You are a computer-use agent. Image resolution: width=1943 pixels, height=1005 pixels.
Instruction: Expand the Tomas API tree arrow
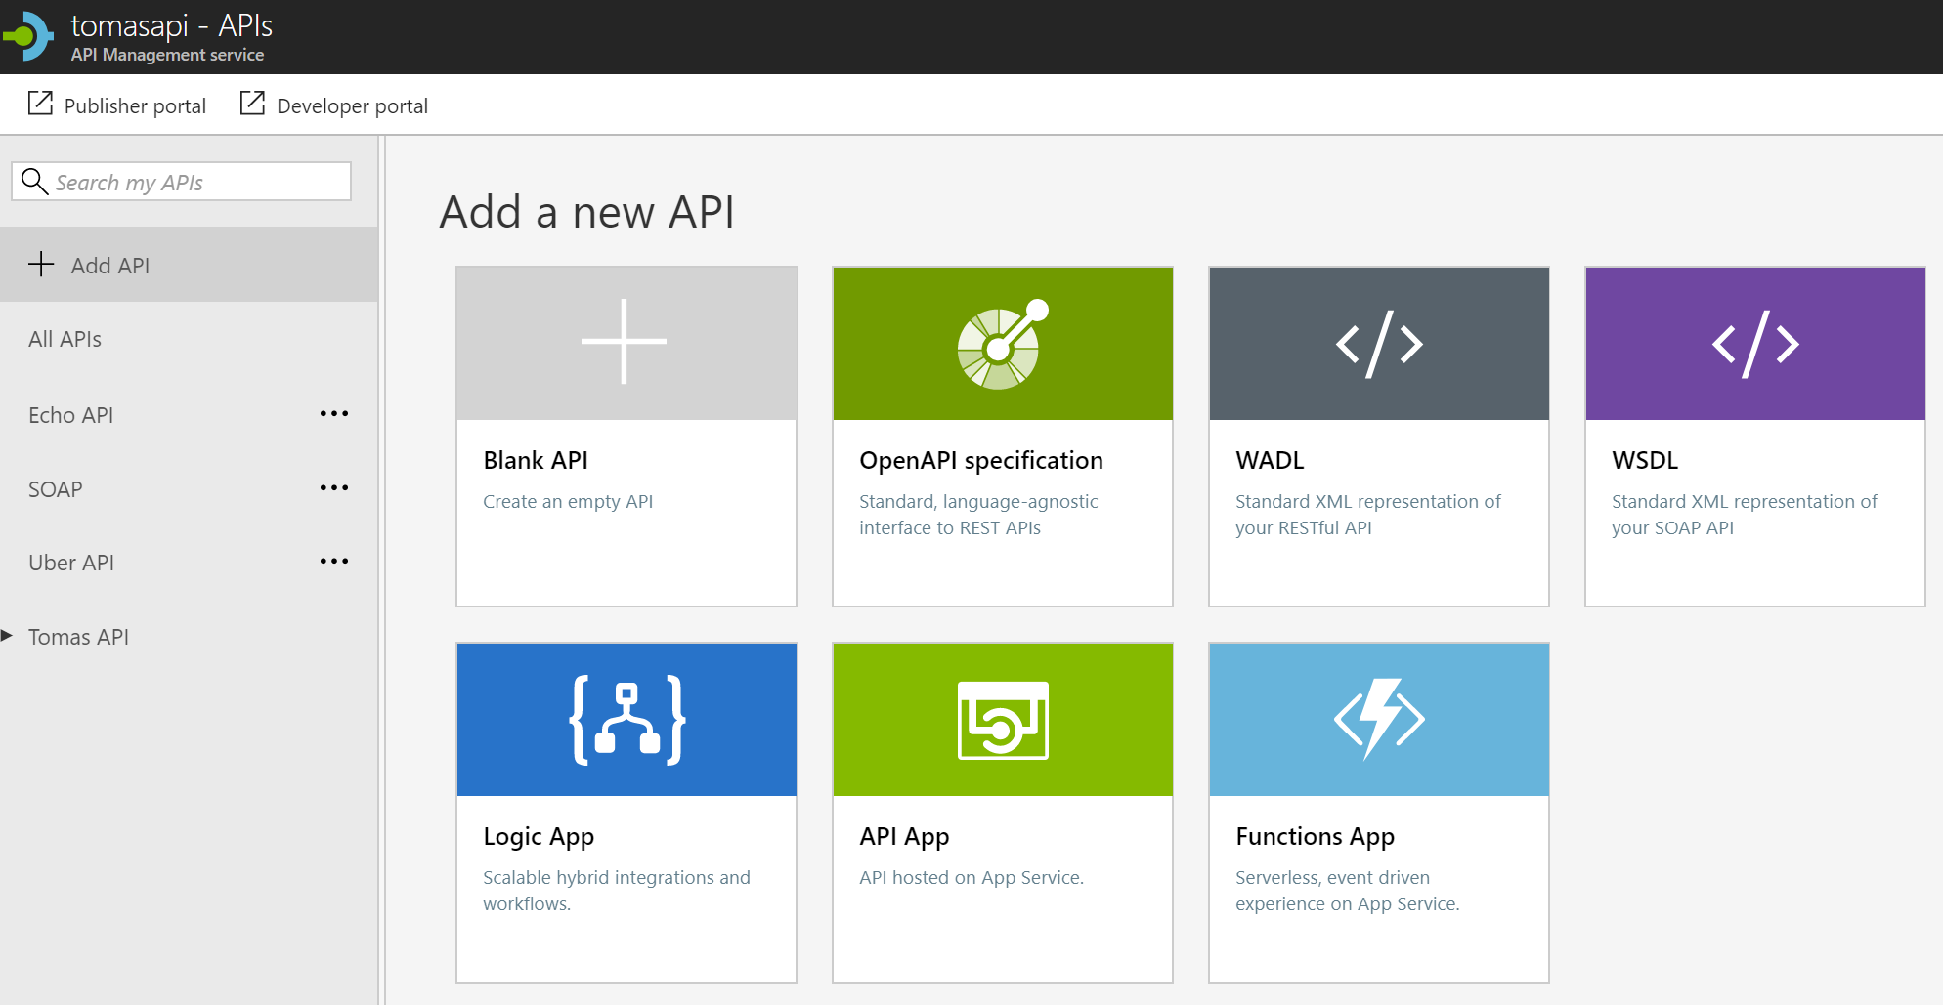(7, 636)
